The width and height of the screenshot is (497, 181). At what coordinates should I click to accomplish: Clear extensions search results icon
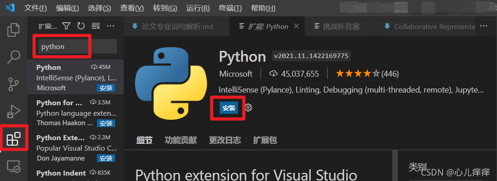[96, 26]
